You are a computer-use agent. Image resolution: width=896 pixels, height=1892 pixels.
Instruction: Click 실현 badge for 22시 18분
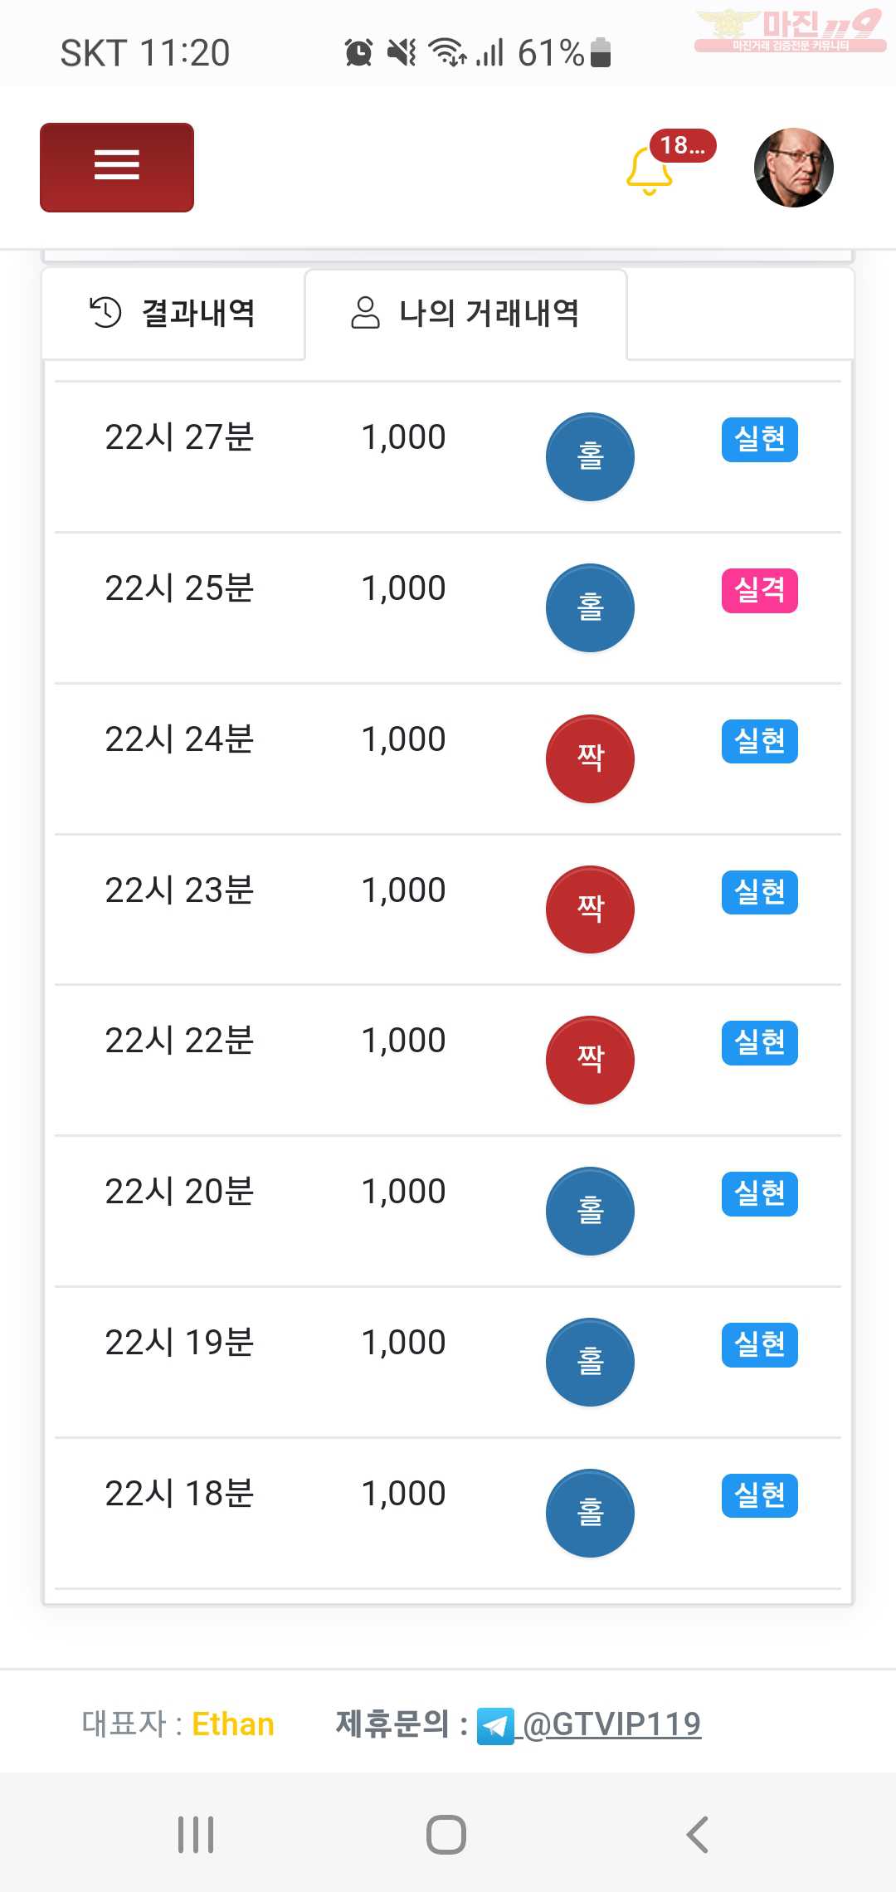click(760, 1495)
